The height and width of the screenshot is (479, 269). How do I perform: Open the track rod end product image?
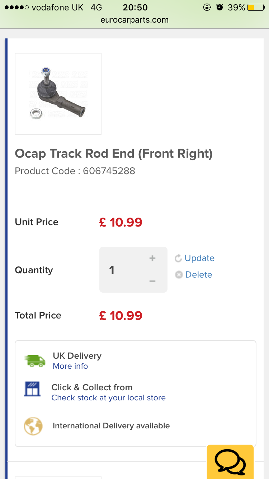(x=58, y=94)
